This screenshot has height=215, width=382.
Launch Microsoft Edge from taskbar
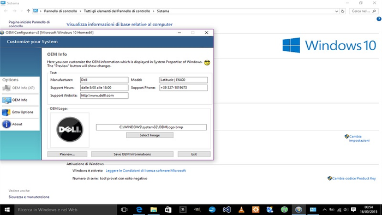(139, 210)
